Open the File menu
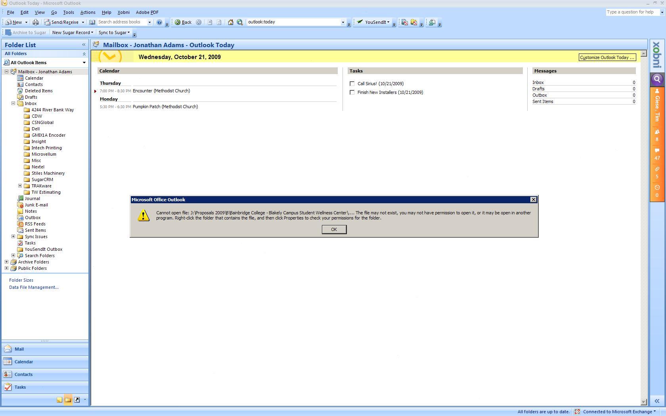This screenshot has height=416, width=666. [x=11, y=12]
